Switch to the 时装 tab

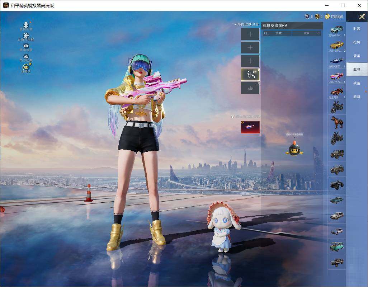357,29
